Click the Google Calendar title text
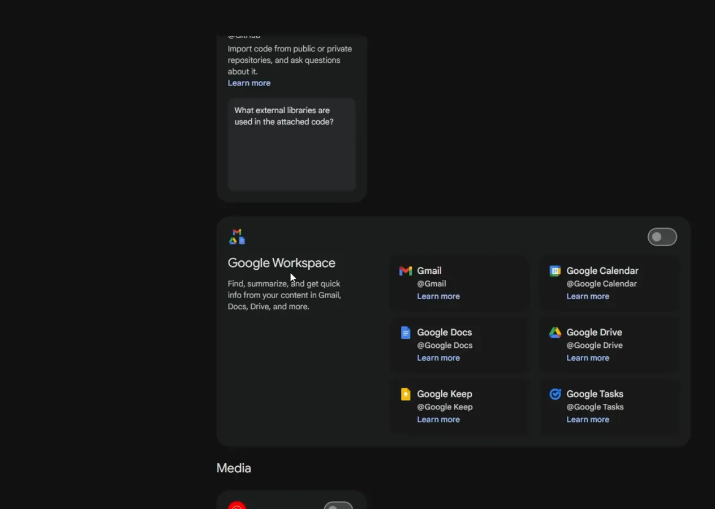This screenshot has height=509, width=715. tap(602, 271)
